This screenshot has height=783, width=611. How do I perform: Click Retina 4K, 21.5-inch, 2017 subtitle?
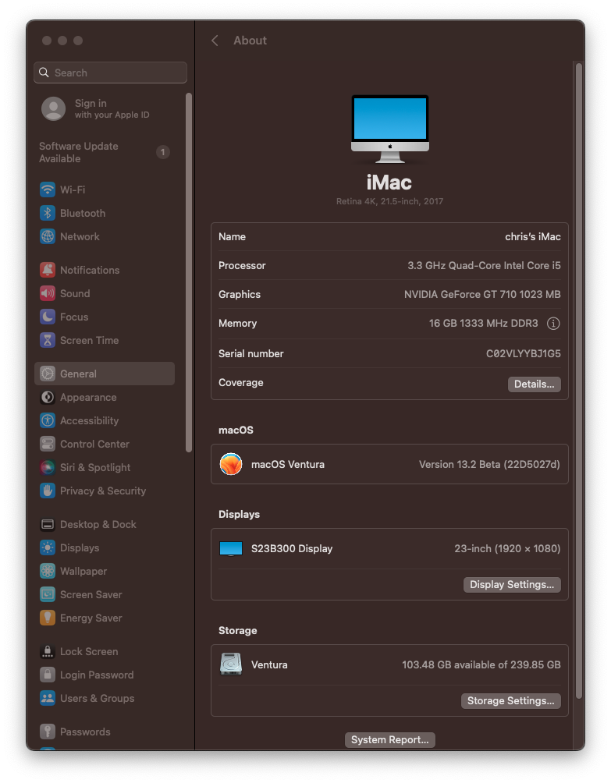tap(389, 202)
